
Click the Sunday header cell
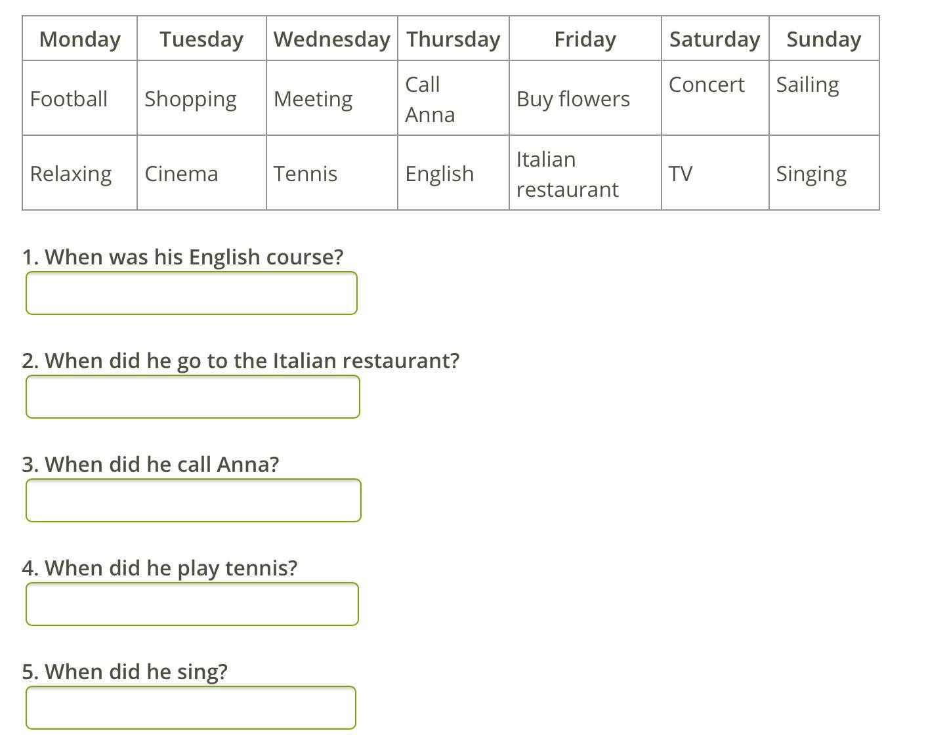point(824,39)
